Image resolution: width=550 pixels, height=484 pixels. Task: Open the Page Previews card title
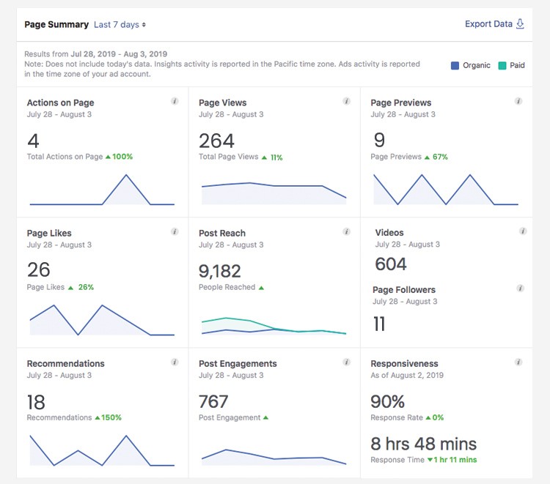pyautogui.click(x=401, y=103)
